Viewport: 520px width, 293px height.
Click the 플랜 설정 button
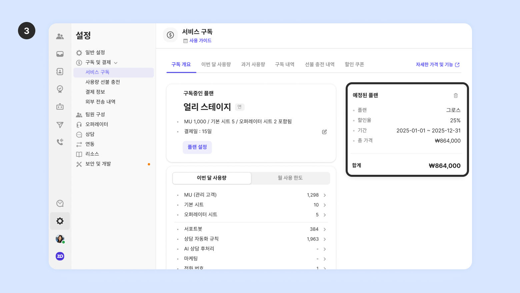coord(197,147)
